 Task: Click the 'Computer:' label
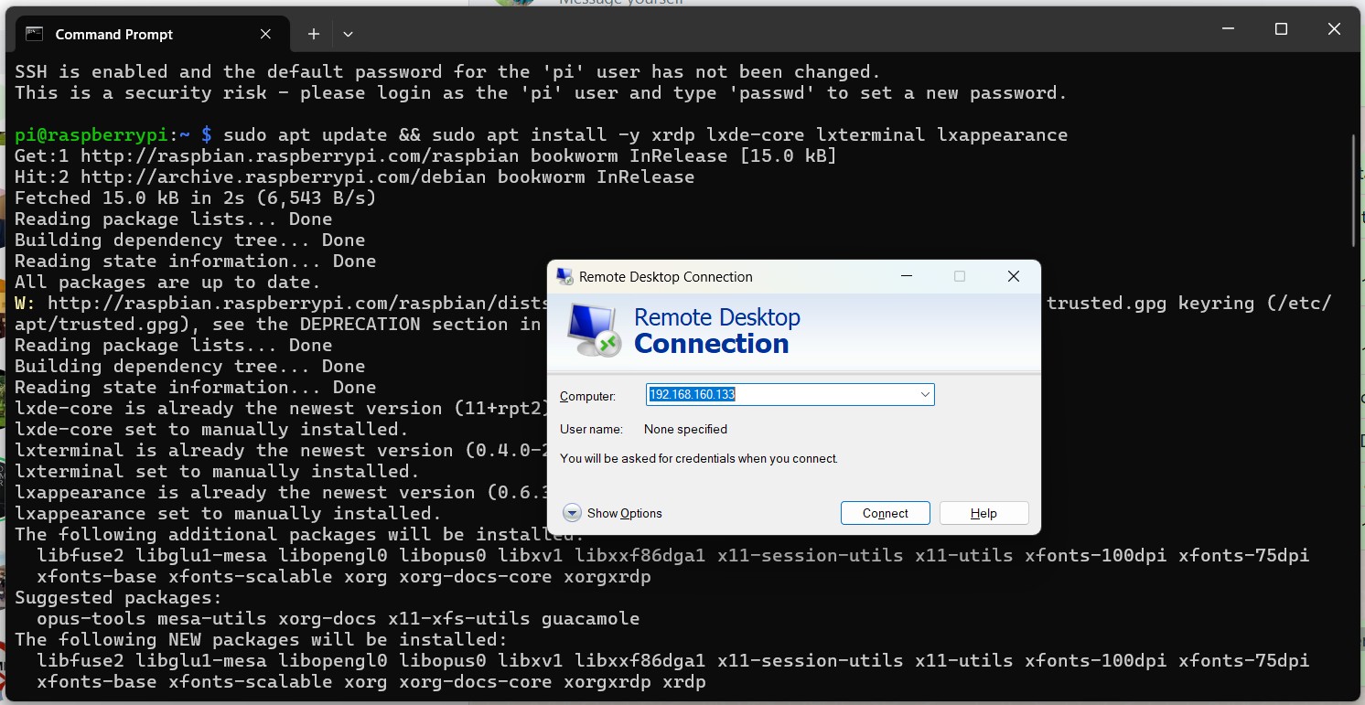point(587,396)
